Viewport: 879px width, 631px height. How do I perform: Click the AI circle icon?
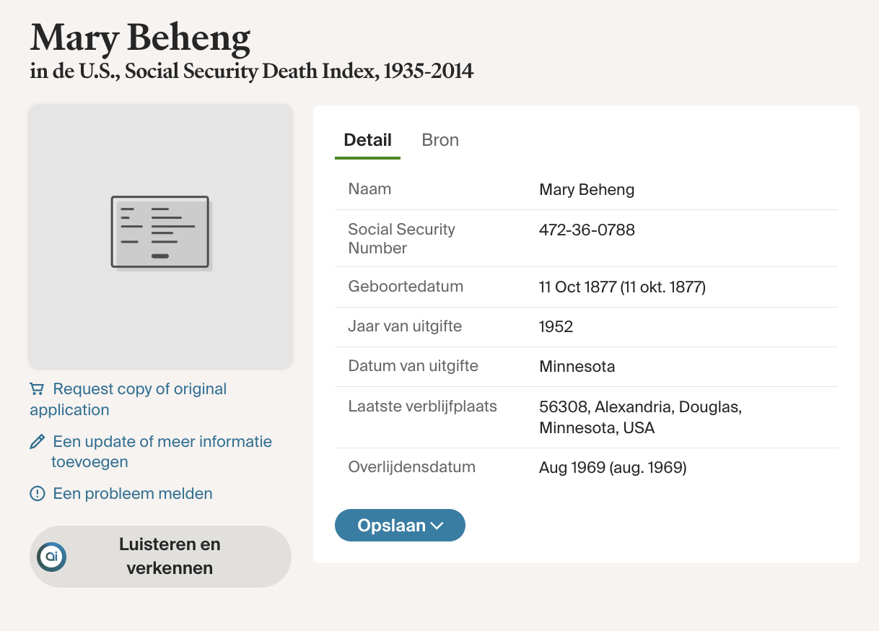pyautogui.click(x=52, y=557)
